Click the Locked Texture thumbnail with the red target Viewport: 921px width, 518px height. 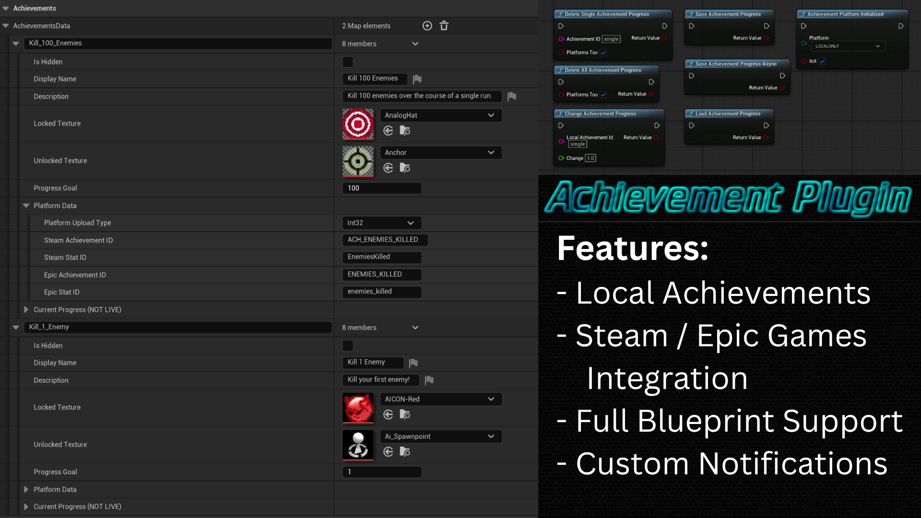click(358, 124)
